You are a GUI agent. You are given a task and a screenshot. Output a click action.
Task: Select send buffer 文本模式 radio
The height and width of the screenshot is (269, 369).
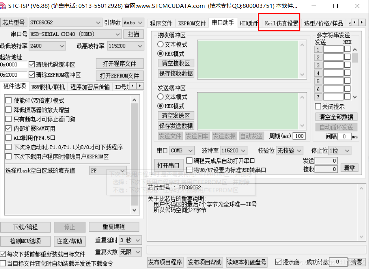(x=160, y=96)
